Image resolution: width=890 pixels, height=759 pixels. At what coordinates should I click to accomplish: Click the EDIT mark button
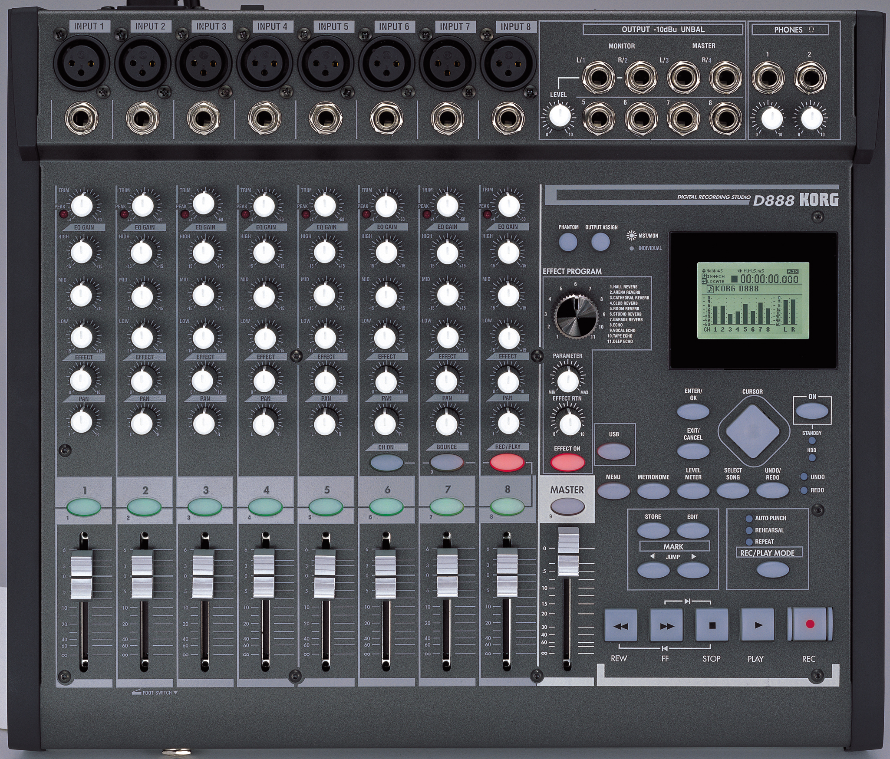(x=693, y=530)
